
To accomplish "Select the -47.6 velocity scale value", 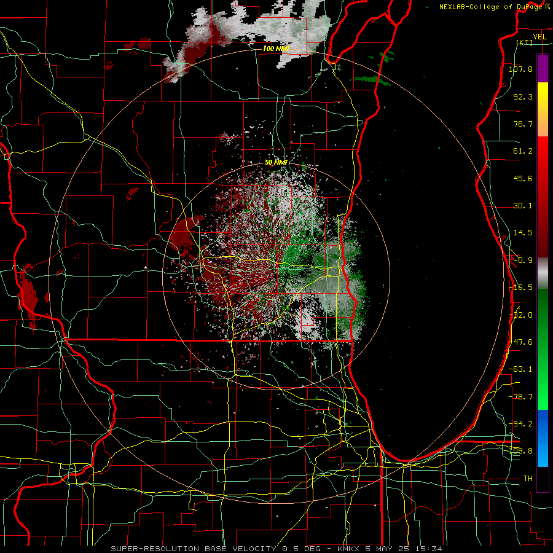I will (520, 342).
